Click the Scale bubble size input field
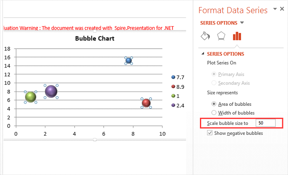 click(266, 123)
